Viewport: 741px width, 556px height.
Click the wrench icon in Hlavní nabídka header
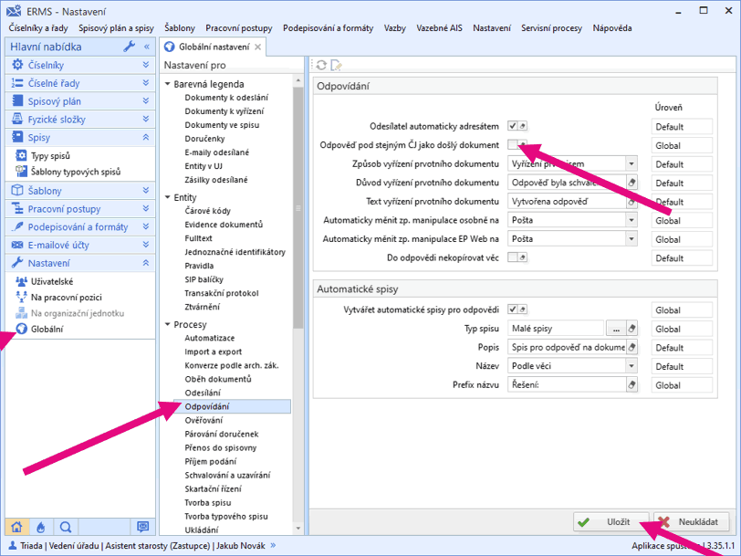129,47
